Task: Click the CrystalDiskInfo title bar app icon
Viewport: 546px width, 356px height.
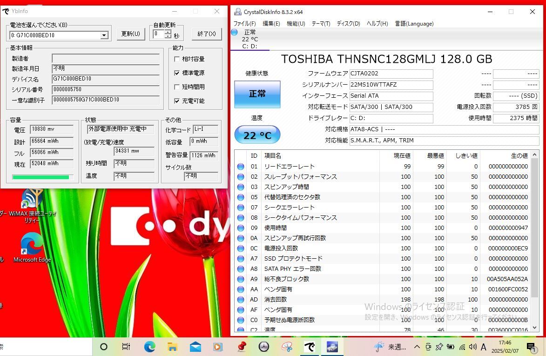Action: (x=237, y=12)
